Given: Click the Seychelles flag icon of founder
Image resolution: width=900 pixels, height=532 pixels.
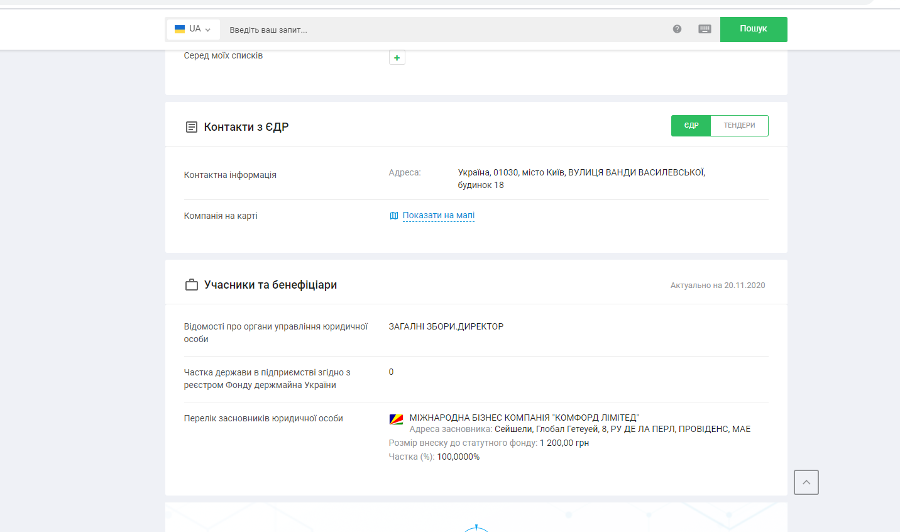Looking at the screenshot, I should 396,419.
